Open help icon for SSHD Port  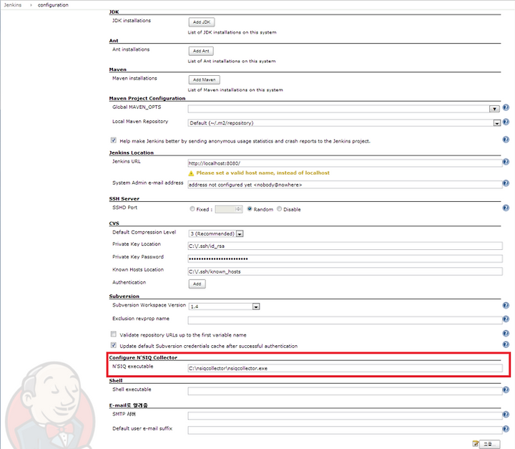(x=506, y=208)
